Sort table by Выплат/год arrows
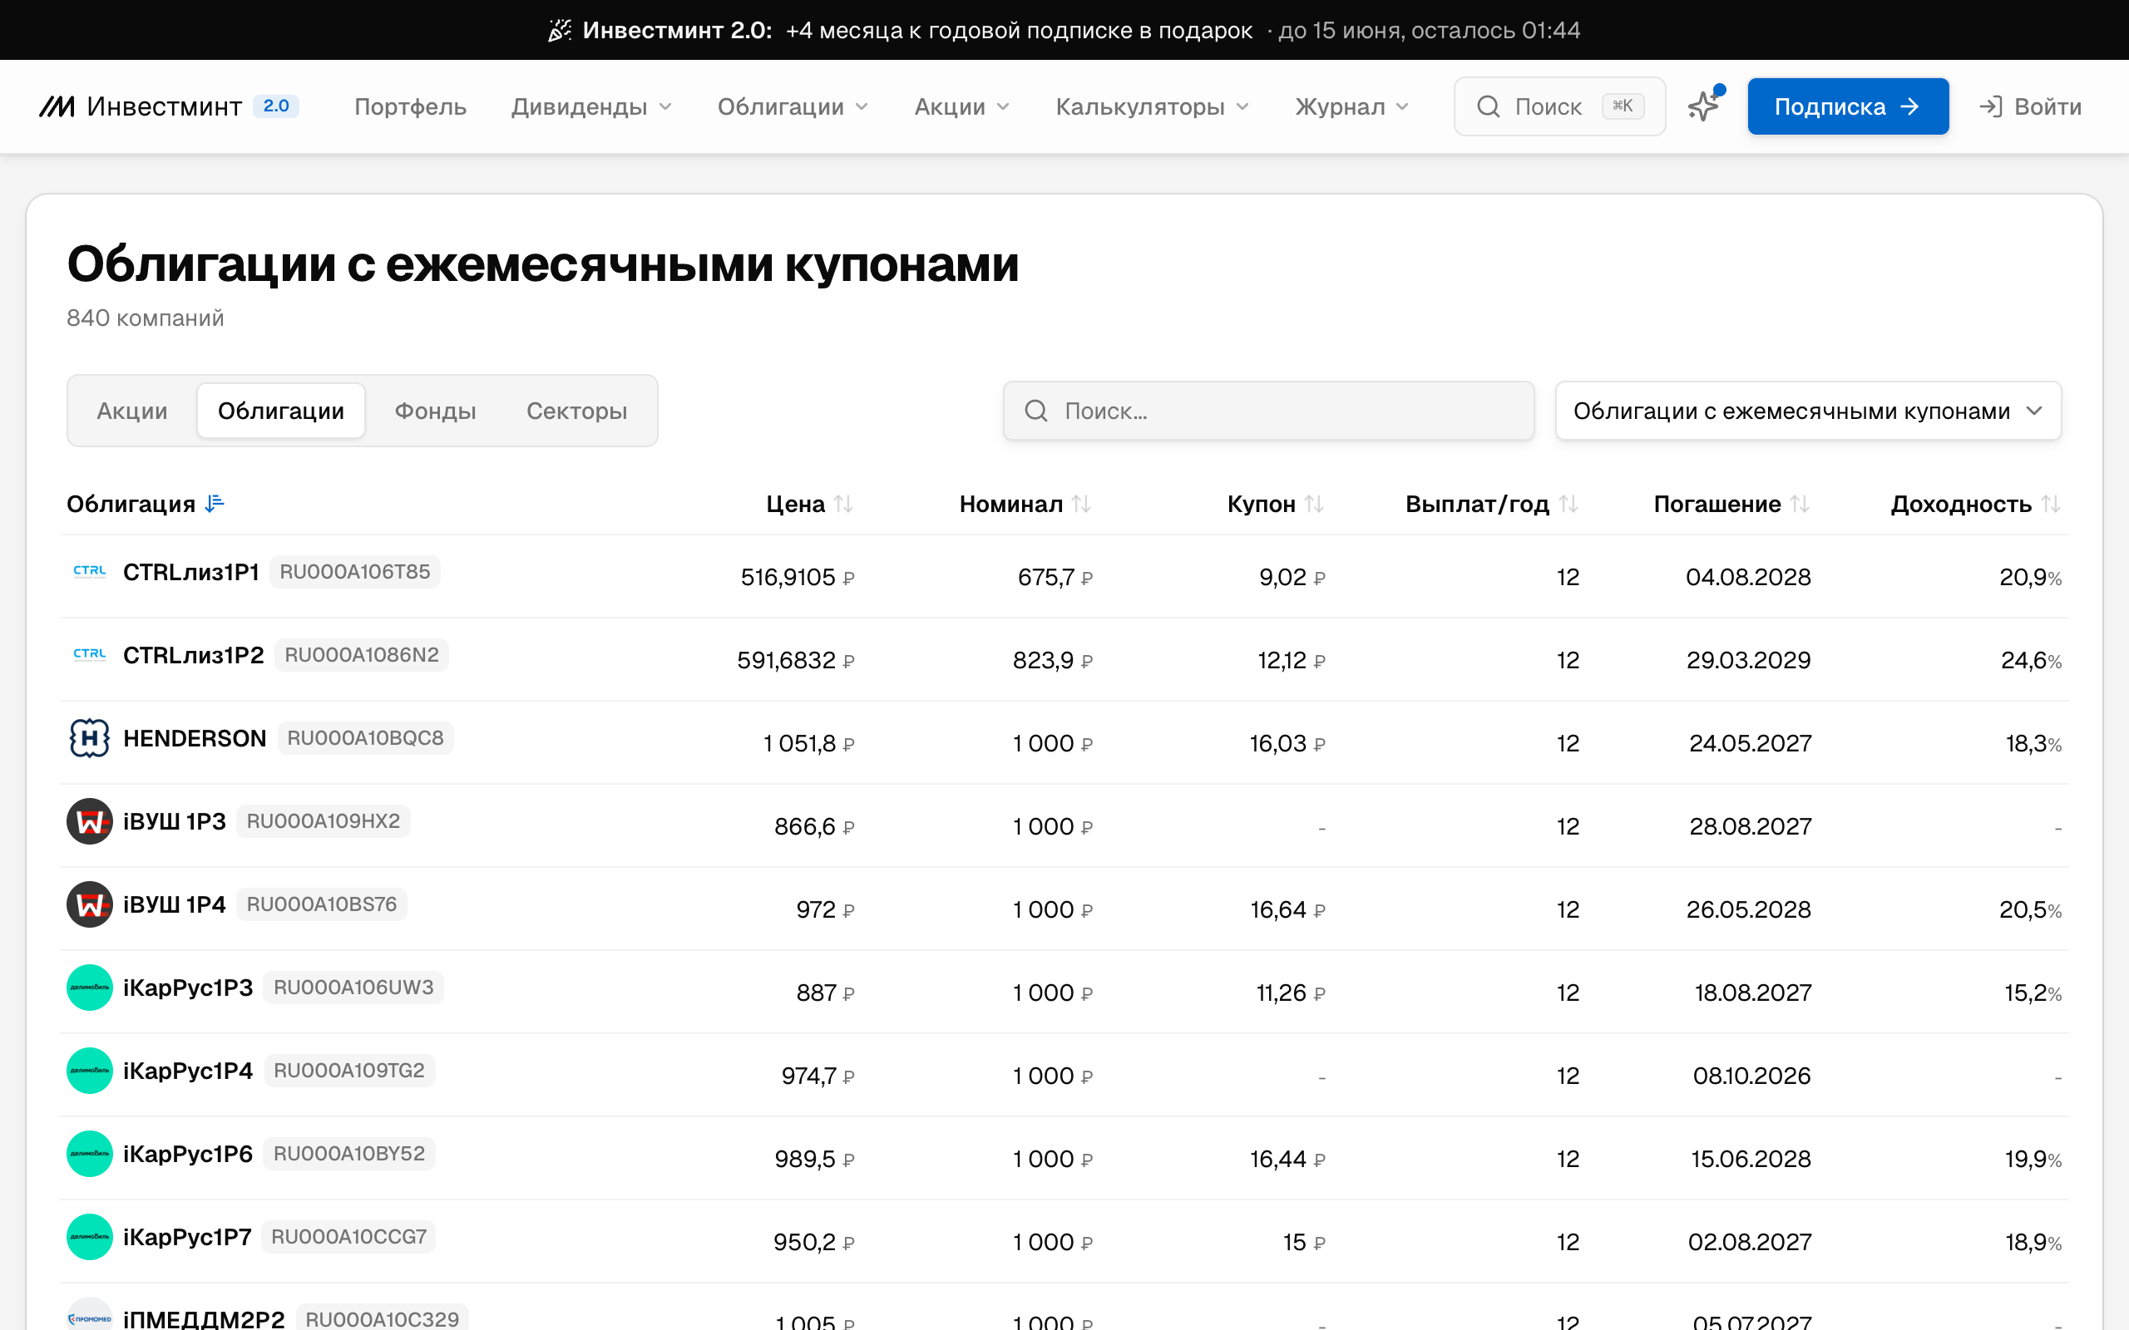Image resolution: width=2129 pixels, height=1330 pixels. tap(1568, 504)
